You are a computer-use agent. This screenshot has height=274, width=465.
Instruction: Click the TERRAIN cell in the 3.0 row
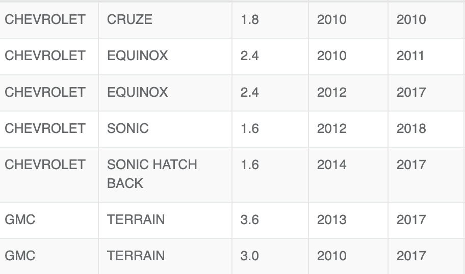(x=165, y=256)
